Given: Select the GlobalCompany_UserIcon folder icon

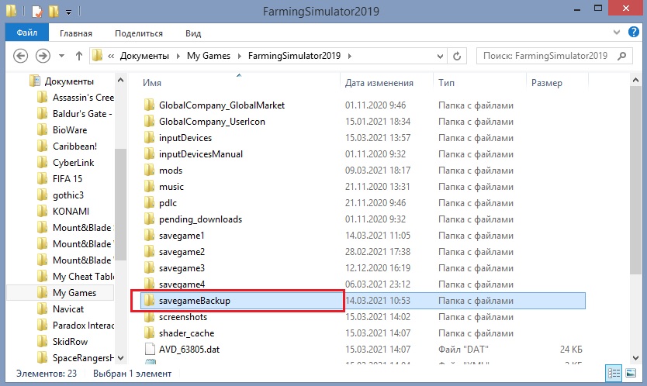Looking at the screenshot, I should tap(150, 121).
